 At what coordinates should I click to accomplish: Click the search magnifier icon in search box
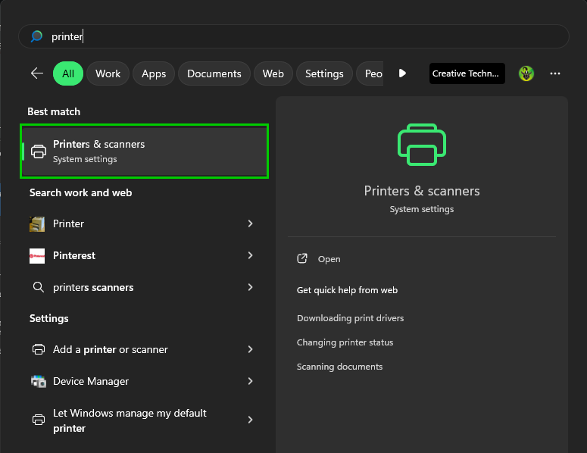click(x=36, y=36)
